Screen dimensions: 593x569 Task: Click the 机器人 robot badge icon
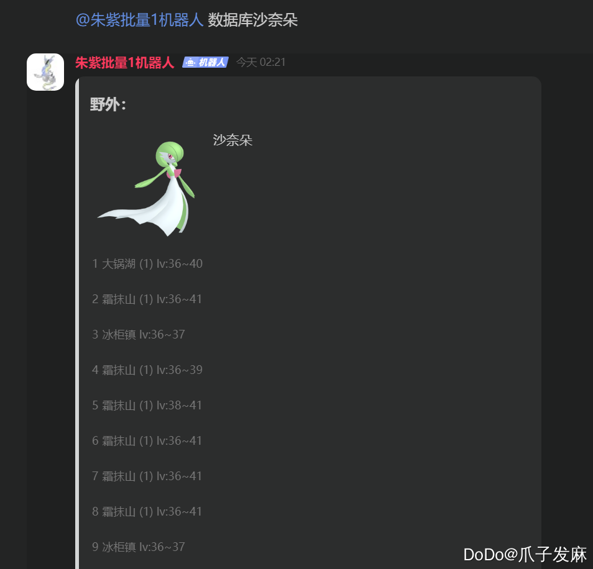[205, 62]
